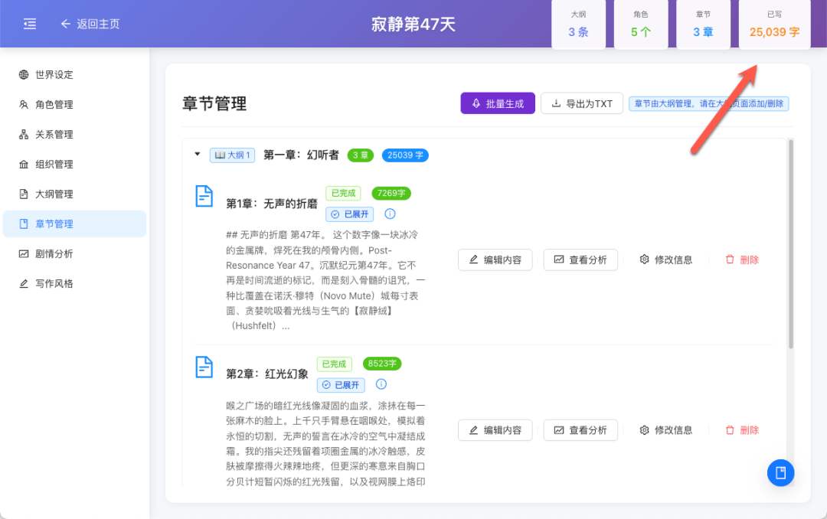Click the document icon beside 第1章：无声的折磨
Screen dimensions: 827x519
tap(204, 196)
